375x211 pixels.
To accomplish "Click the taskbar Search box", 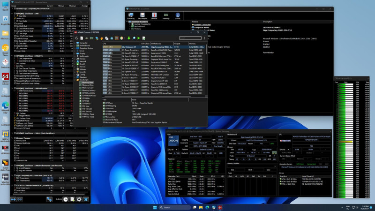I will point(174,207).
